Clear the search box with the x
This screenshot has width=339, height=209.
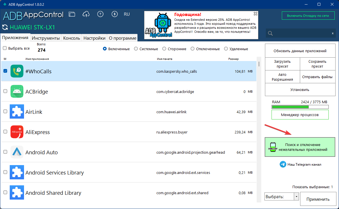[x=332, y=33]
